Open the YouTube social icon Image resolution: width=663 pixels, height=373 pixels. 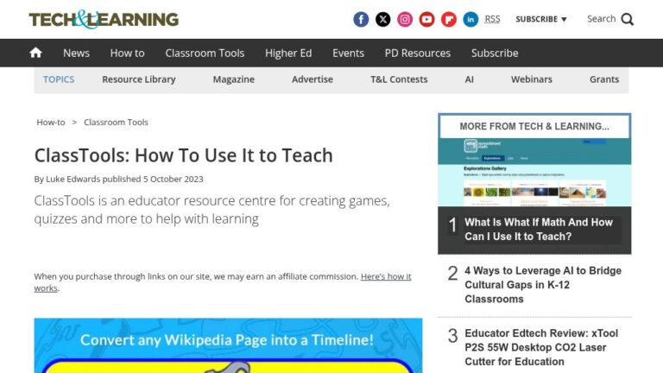[426, 19]
